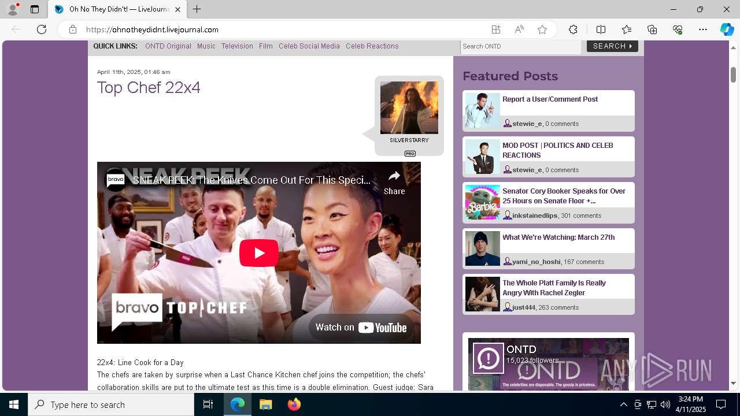Open Browser essentials icon
740x416 pixels.
(x=678, y=29)
